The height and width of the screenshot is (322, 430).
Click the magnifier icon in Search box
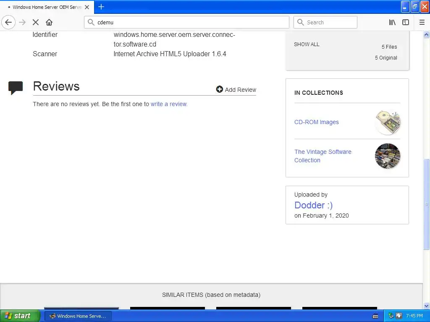[301, 22]
